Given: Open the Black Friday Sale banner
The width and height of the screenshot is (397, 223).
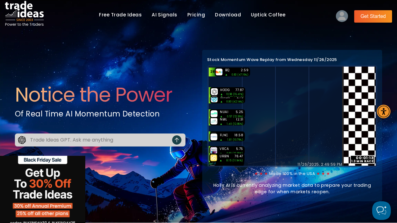Looking at the screenshot, I should [x=42, y=189].
